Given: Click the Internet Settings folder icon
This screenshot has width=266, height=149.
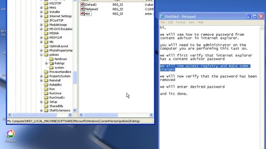Looking at the screenshot, I should (x=46, y=16).
